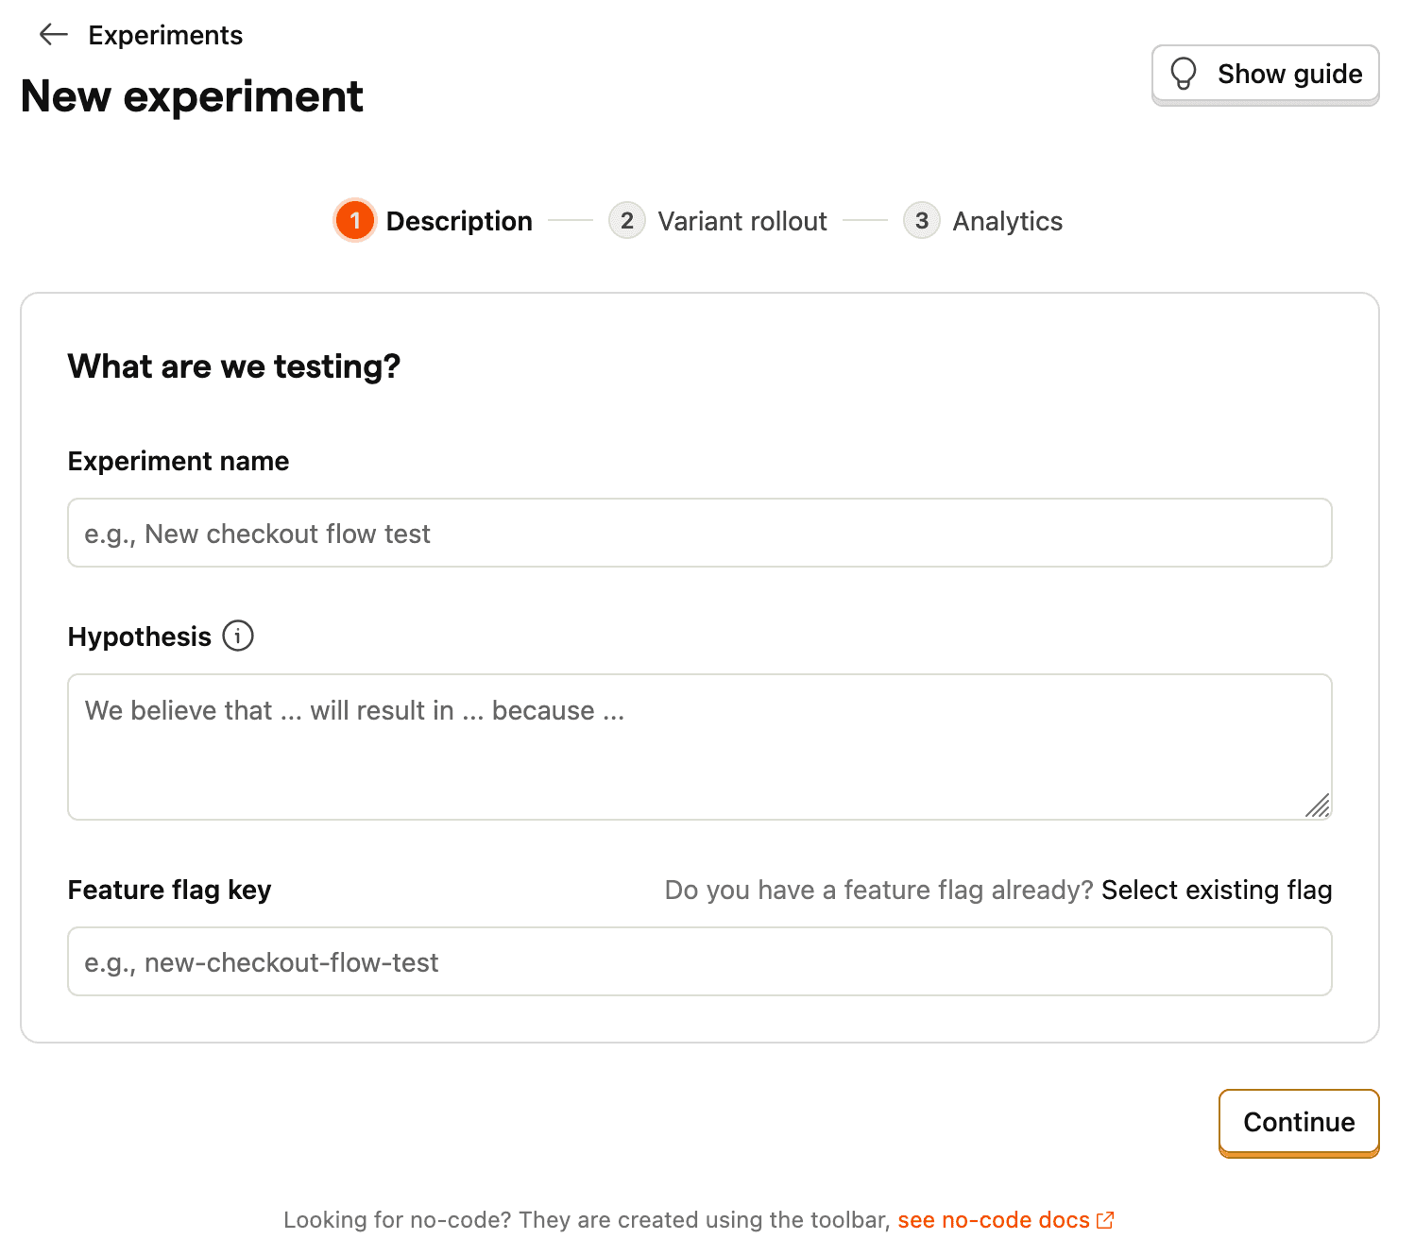Click the back arrow beside Experiments
The width and height of the screenshot is (1415, 1256).
pyautogui.click(x=54, y=35)
